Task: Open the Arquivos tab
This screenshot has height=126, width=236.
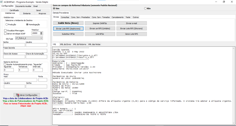Action: (x=42, y=13)
